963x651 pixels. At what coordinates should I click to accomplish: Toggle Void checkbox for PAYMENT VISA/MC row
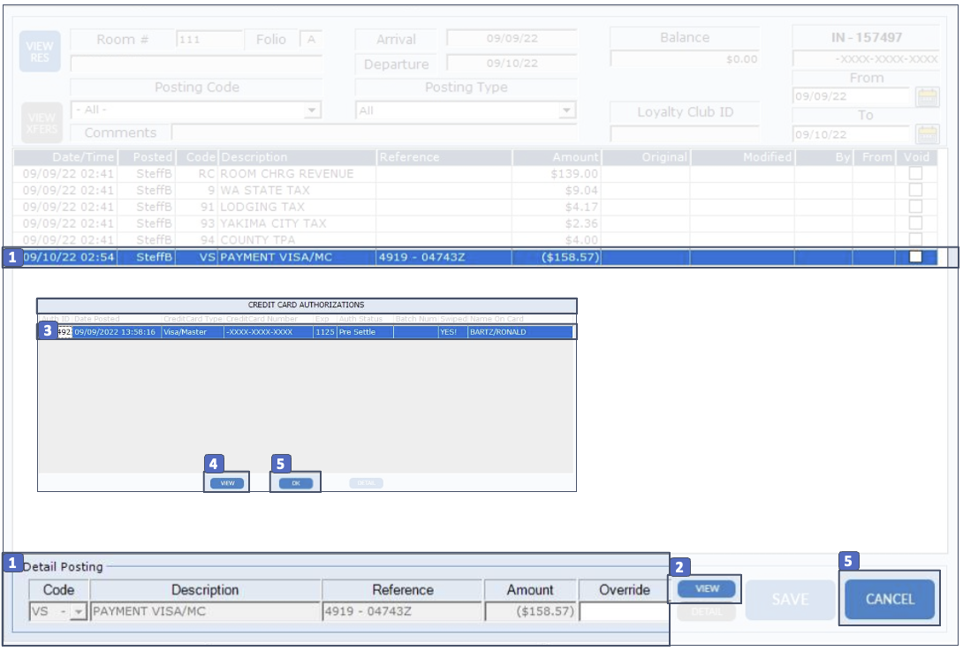click(x=915, y=257)
